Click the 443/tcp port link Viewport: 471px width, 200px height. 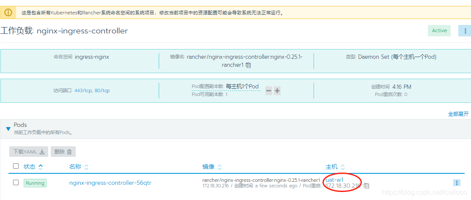tap(84, 90)
